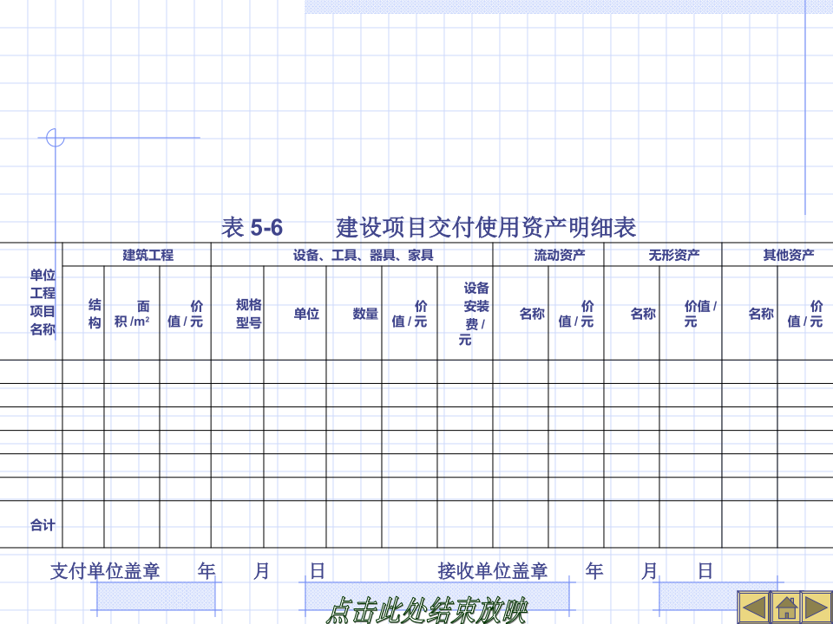Go to the previous slide arrow button
Viewport: 833px width, 624px height.
[753, 607]
